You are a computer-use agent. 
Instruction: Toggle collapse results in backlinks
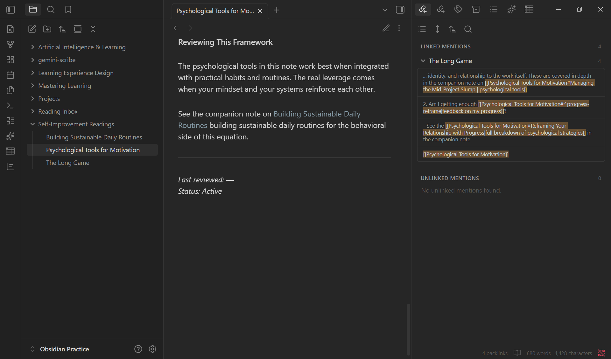pos(422,29)
